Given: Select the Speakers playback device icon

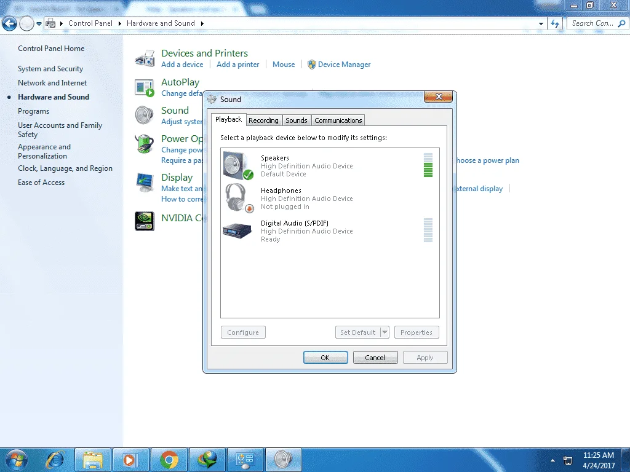Looking at the screenshot, I should (238, 165).
